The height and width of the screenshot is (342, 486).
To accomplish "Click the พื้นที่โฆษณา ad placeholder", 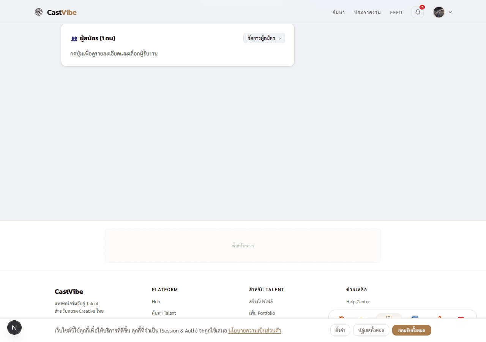I will [x=243, y=246].
